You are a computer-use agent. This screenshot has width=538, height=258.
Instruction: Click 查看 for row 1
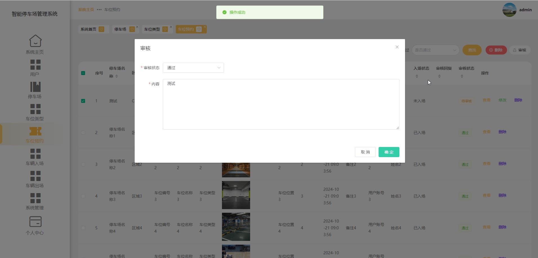point(487,100)
